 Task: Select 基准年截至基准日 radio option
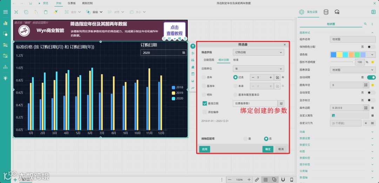pos(235,95)
